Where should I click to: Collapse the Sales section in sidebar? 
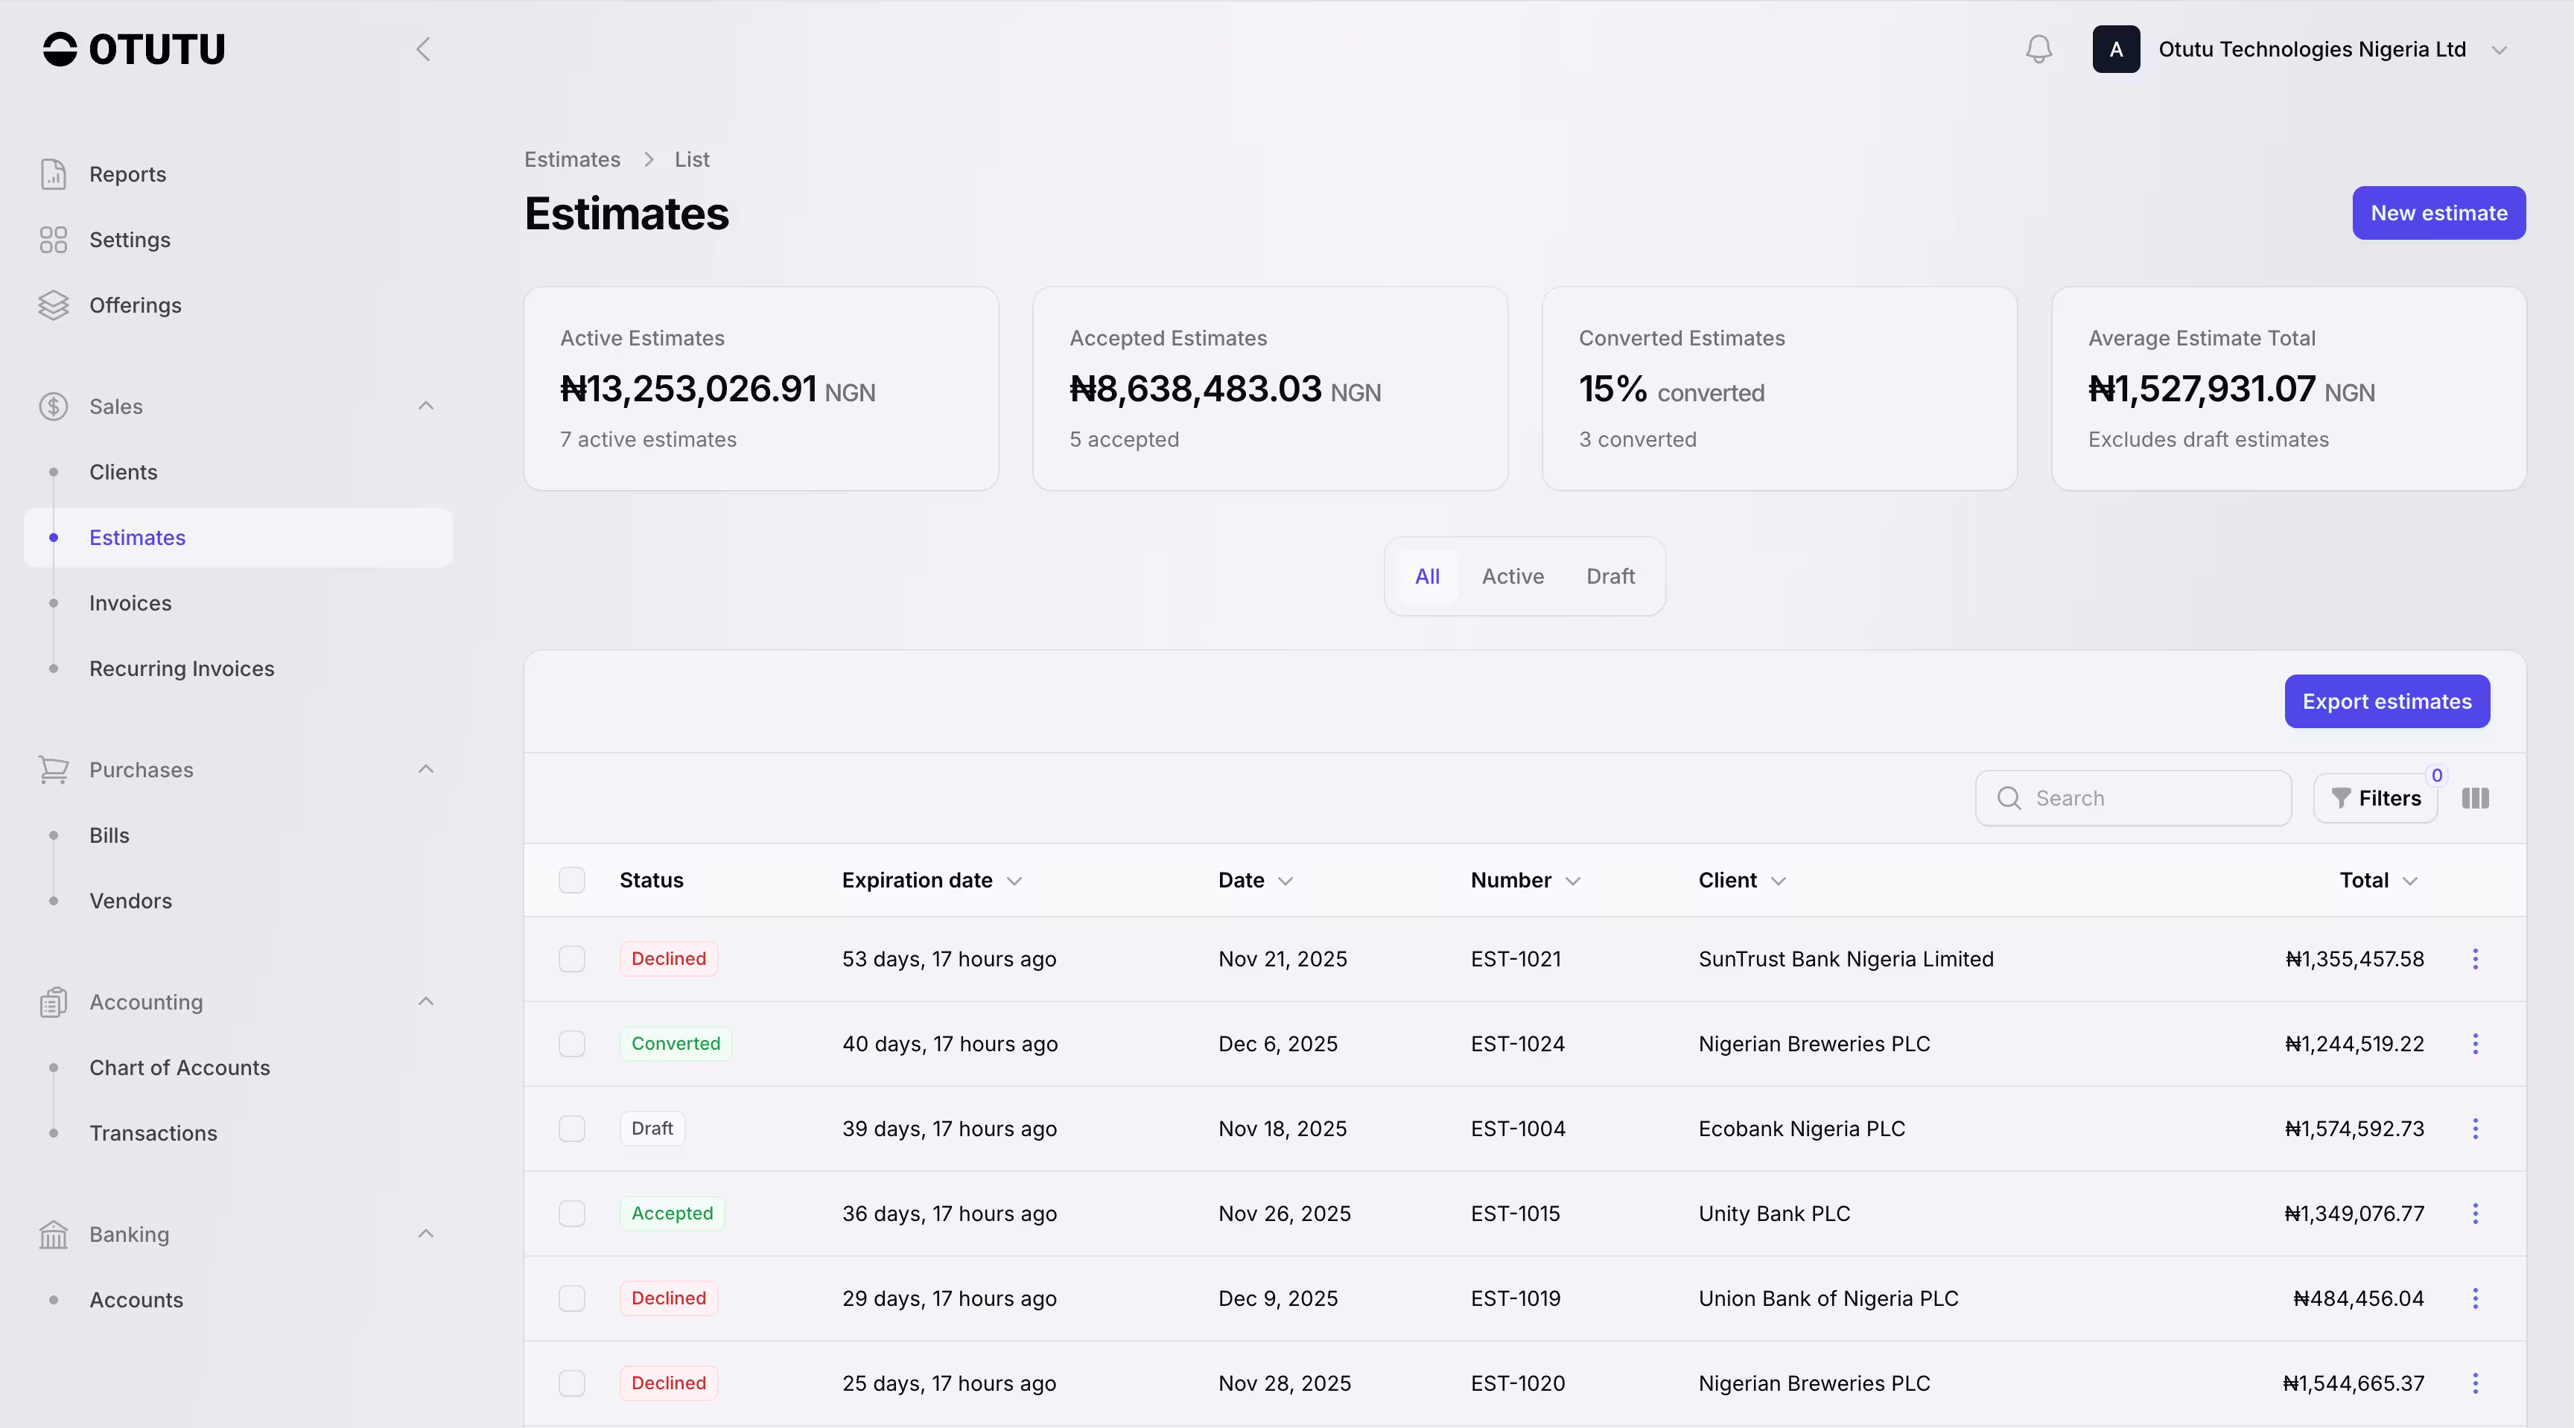click(426, 406)
